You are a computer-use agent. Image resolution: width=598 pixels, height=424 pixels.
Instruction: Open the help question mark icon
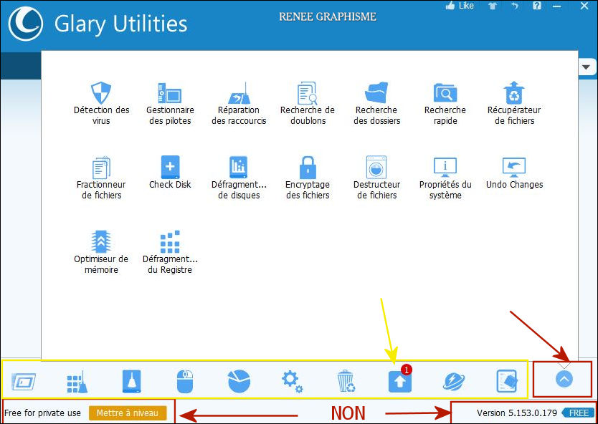pyautogui.click(x=537, y=5)
